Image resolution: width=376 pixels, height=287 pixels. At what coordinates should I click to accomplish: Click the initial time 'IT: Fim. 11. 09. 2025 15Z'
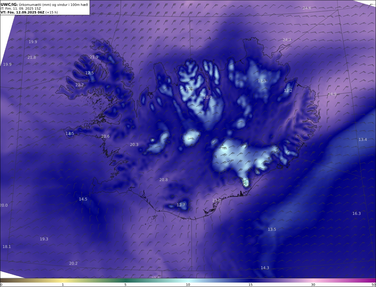click(21, 9)
